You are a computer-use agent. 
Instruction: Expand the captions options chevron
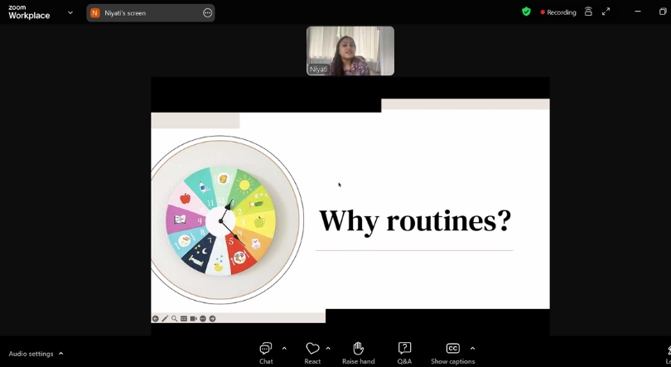click(x=472, y=349)
